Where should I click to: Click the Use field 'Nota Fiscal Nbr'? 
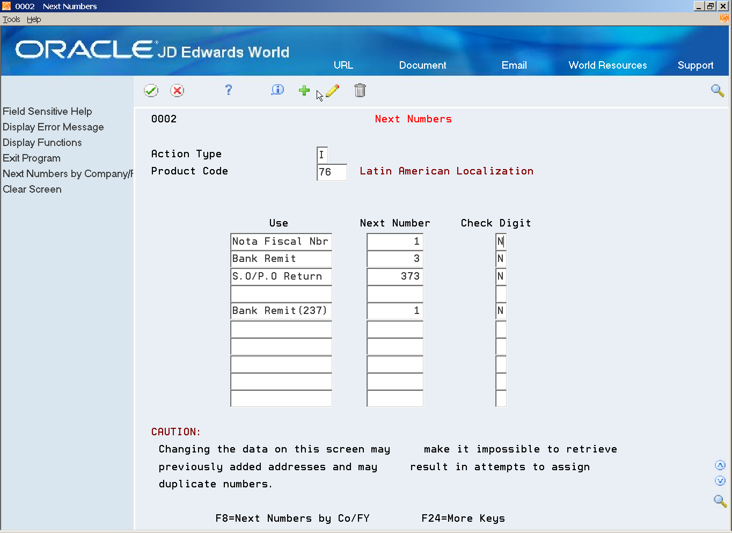(x=281, y=242)
